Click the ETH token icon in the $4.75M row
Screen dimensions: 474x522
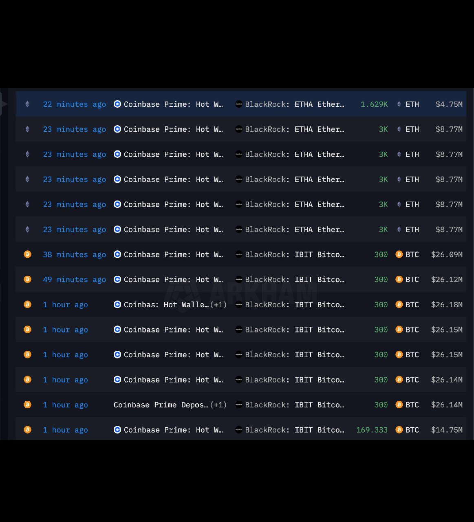click(399, 104)
